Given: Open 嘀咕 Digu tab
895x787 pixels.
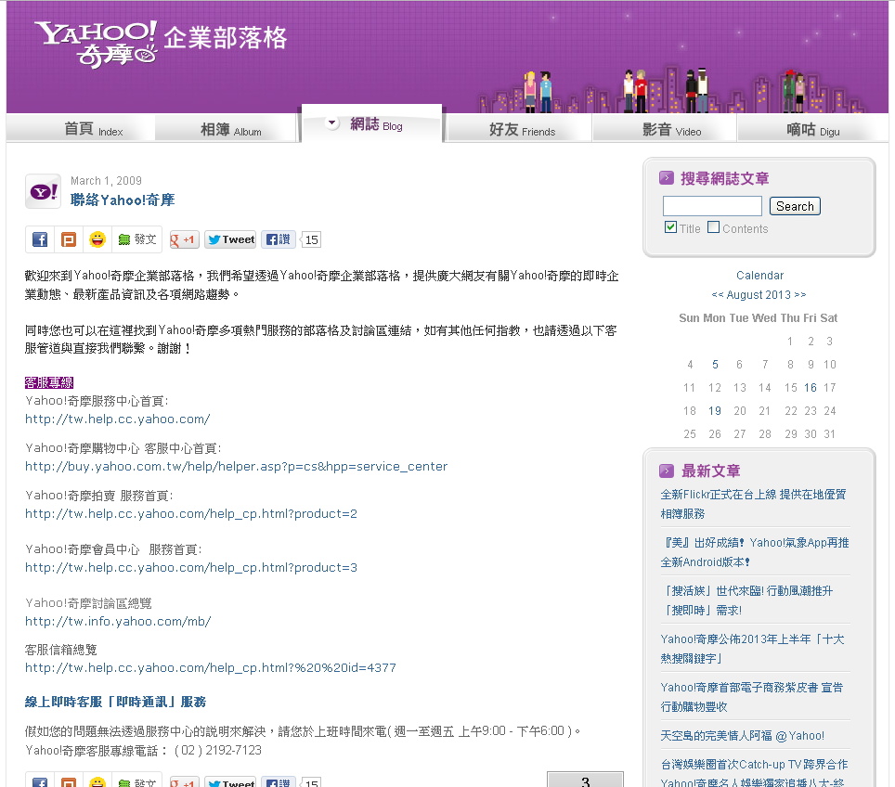Looking at the screenshot, I should coord(812,129).
